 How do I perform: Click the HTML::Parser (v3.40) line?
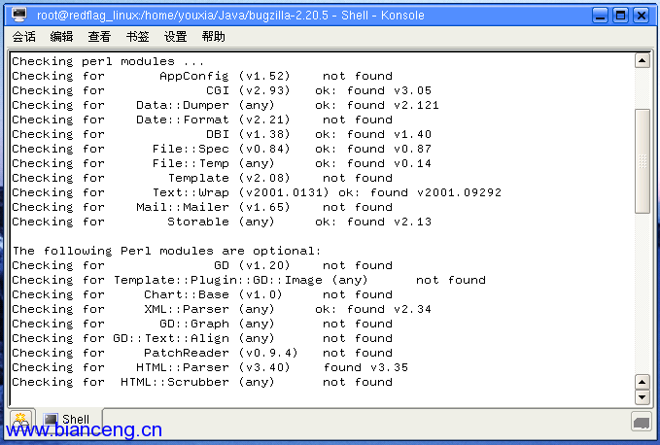click(x=210, y=367)
